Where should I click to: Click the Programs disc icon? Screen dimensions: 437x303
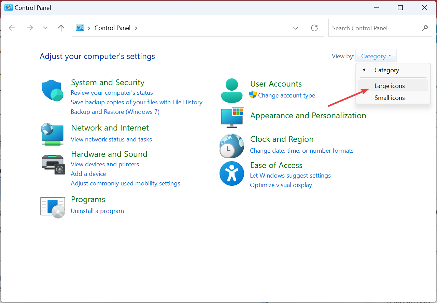pyautogui.click(x=53, y=207)
